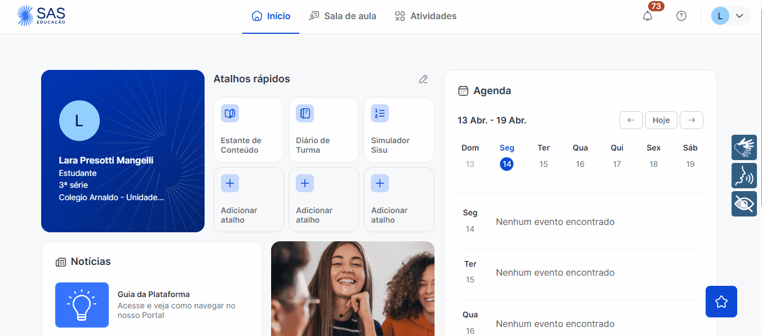Click the Agenda calendar icon

click(x=463, y=91)
